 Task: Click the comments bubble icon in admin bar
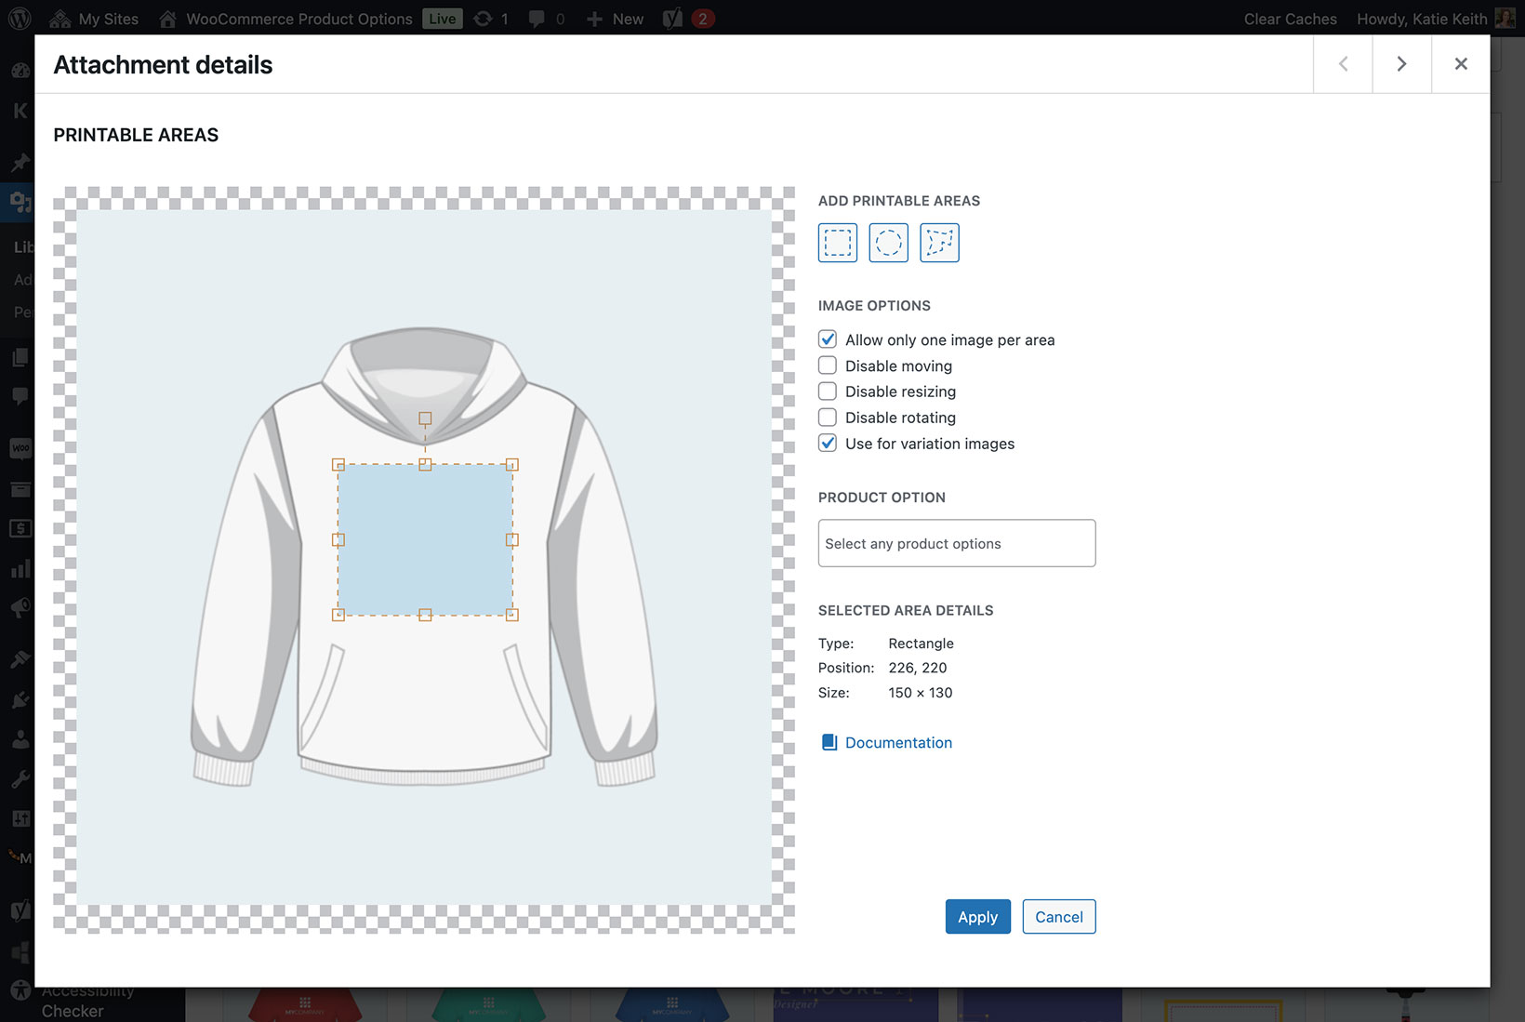click(537, 18)
